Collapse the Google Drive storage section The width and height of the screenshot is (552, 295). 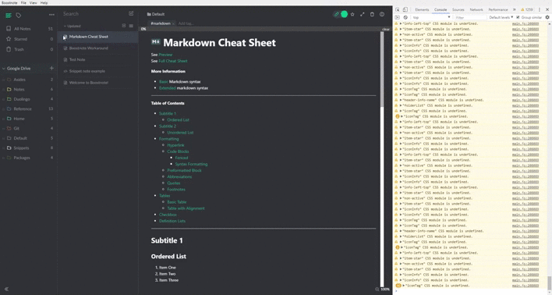pos(4,69)
